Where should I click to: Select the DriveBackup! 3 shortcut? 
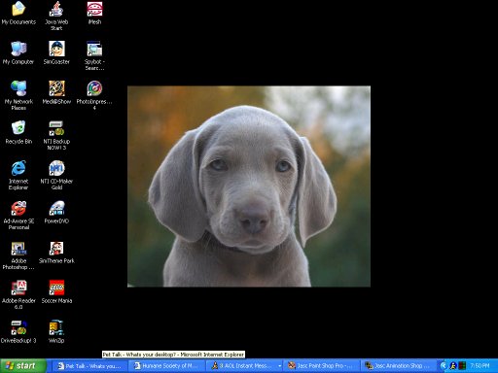[x=18, y=331]
